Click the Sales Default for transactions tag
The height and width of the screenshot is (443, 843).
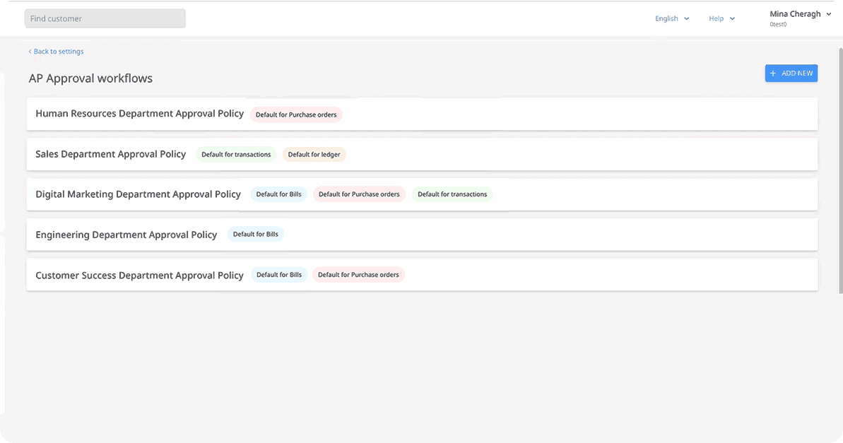[x=236, y=155]
